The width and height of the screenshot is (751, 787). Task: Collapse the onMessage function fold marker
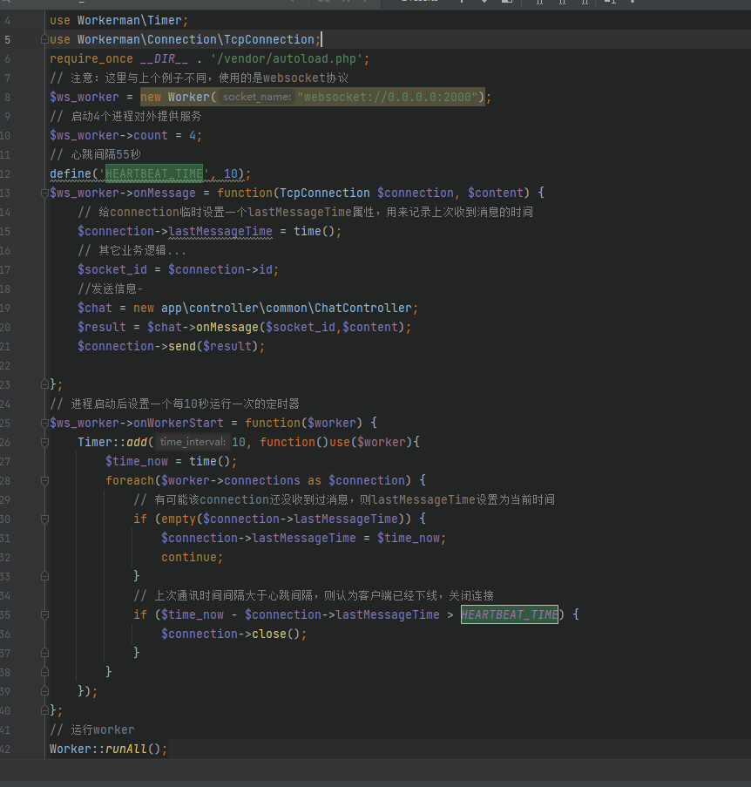click(44, 193)
